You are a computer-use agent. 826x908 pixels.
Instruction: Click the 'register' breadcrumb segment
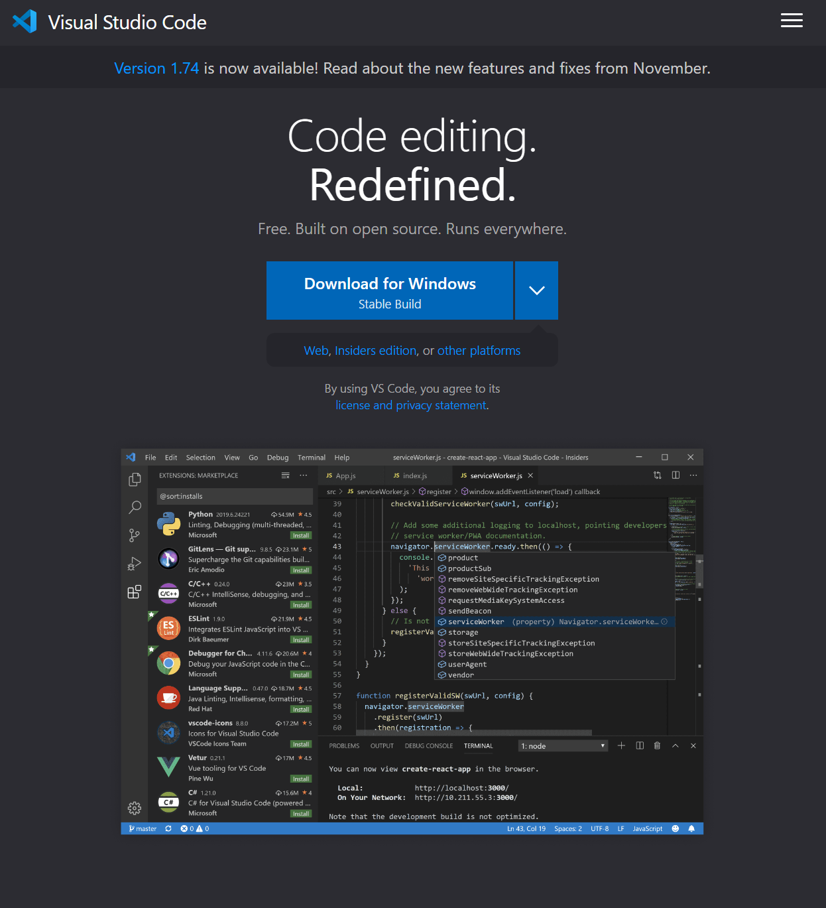tap(435, 491)
